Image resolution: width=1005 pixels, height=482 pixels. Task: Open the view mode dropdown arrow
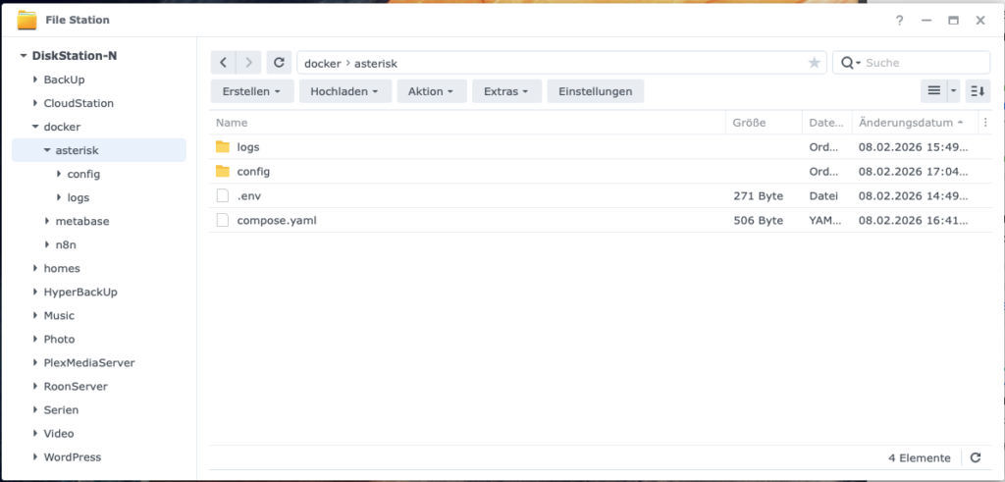point(953,91)
